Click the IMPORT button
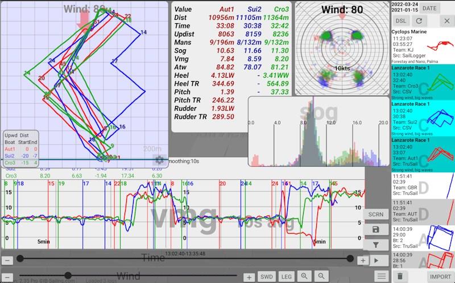Screen dimensions: 455x283 tap(440, 277)
